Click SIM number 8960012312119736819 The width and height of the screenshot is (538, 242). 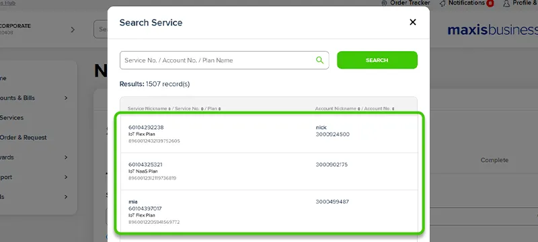coord(153,178)
